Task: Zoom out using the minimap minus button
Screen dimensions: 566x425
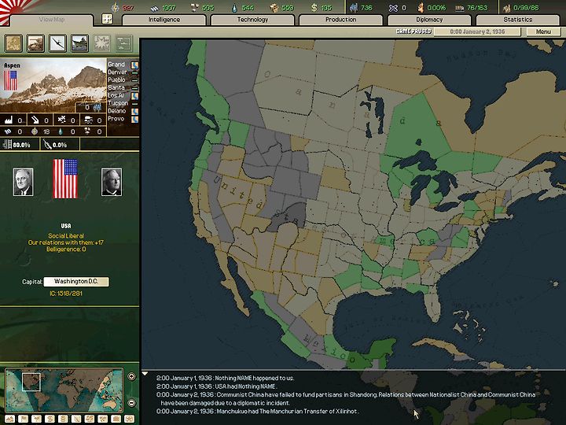Action: click(131, 402)
